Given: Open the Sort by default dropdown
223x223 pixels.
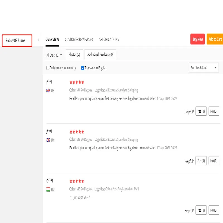Looking at the screenshot, I should coord(203,68).
